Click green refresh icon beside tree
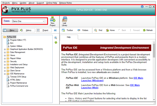Image resolution: width=157 pixels, height=106 pixels. [56, 43]
